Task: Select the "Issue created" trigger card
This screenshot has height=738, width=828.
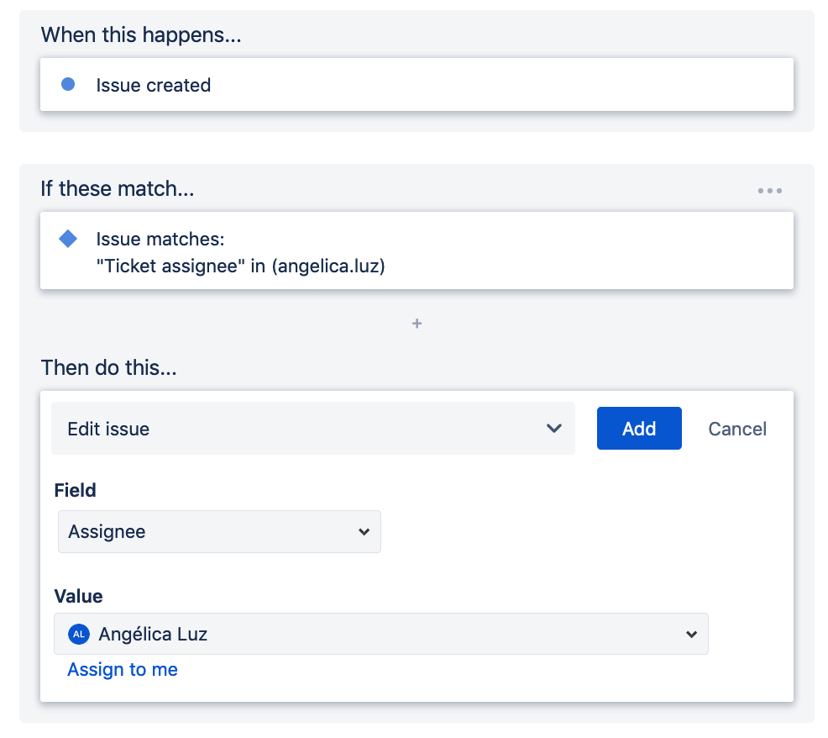Action: click(x=417, y=85)
